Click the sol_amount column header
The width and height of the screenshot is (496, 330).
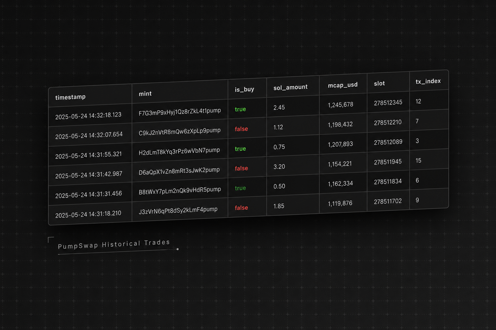coord(290,87)
